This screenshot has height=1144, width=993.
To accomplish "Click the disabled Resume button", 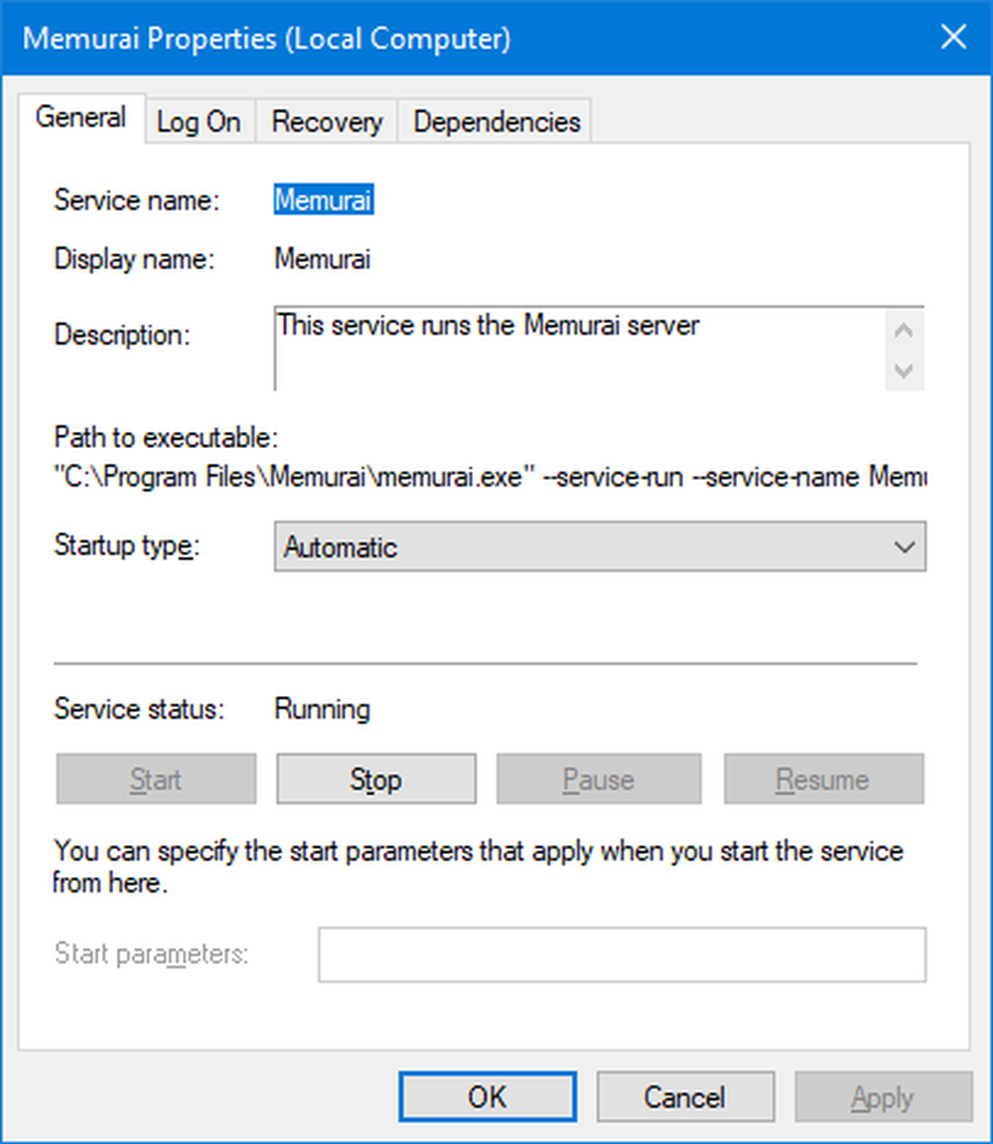I will 823,779.
